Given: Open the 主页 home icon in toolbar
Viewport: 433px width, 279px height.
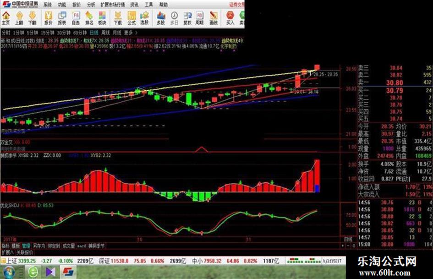Looking at the screenshot, I should coord(6,18).
